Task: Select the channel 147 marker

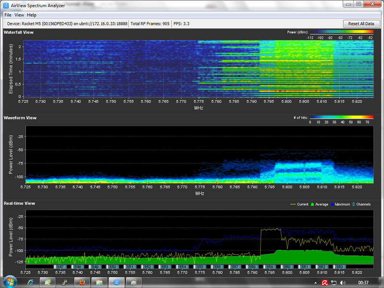Action: tap(60, 266)
